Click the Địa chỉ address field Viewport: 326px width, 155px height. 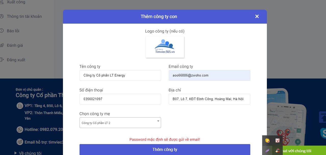click(x=209, y=99)
